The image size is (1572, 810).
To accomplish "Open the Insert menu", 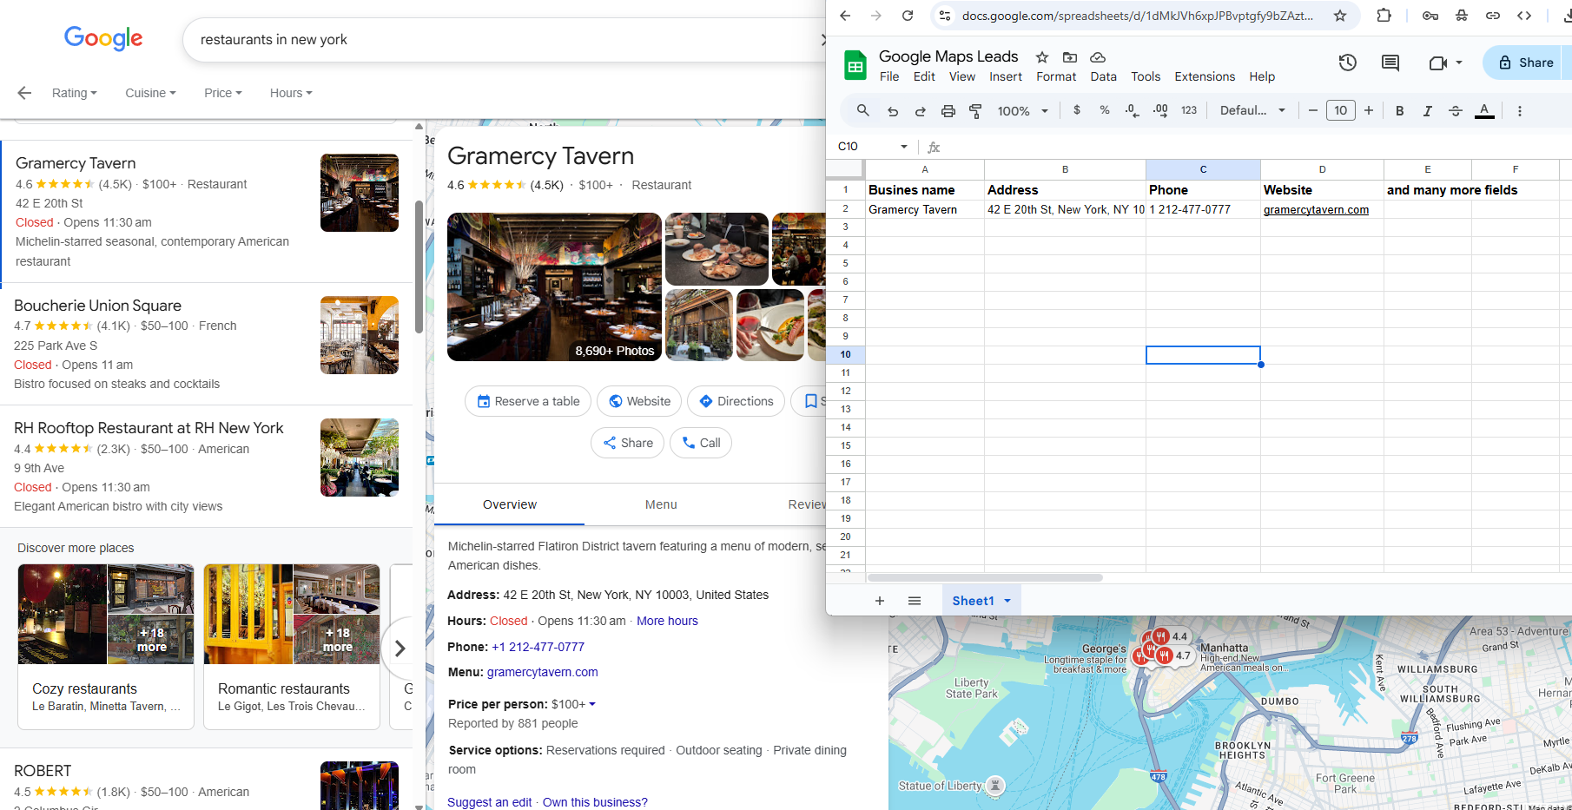I will coord(1006,76).
